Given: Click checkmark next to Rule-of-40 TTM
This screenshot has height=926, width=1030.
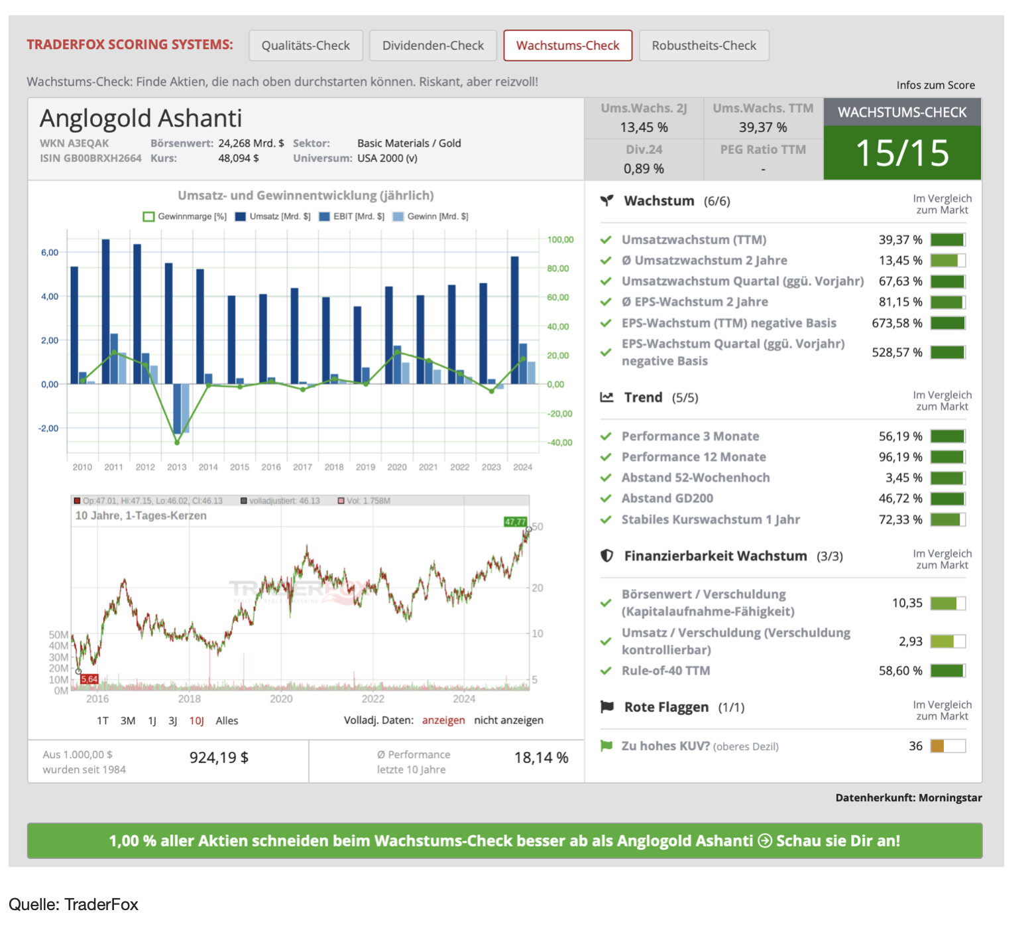Looking at the screenshot, I should (x=605, y=671).
